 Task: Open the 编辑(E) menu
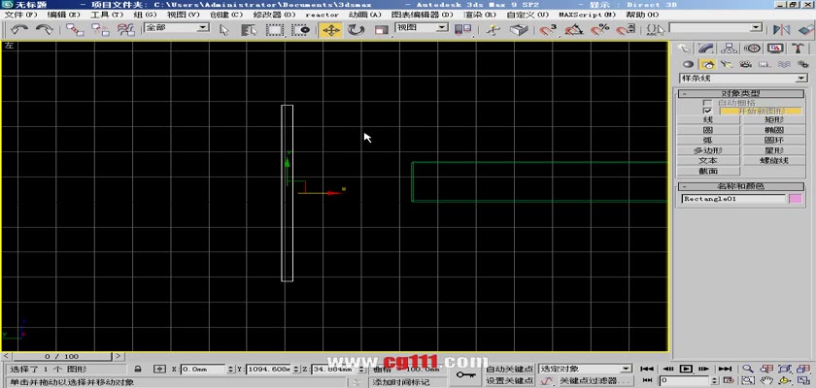(x=63, y=15)
